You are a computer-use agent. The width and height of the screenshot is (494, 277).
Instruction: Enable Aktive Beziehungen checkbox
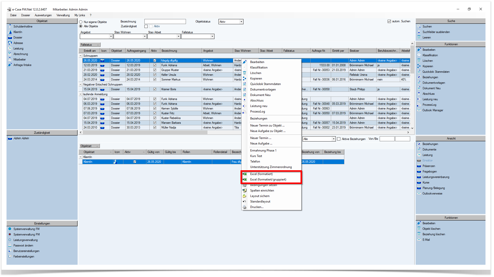pyautogui.click(x=339, y=139)
